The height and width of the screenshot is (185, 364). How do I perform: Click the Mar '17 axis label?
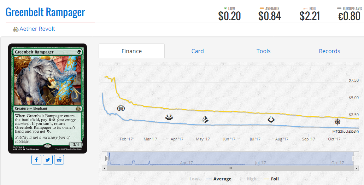pos(150,139)
